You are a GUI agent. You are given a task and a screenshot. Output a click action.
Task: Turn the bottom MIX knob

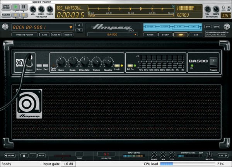pos(163,155)
